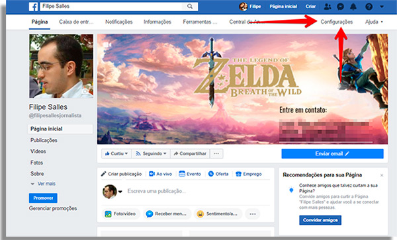Screen dimensions: 397x240
Task: Click the Zelda cover photo
Action: [x=242, y=89]
